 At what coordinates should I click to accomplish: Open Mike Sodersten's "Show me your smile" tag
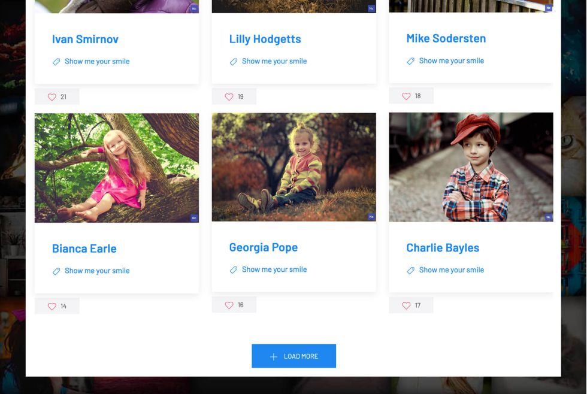point(451,60)
